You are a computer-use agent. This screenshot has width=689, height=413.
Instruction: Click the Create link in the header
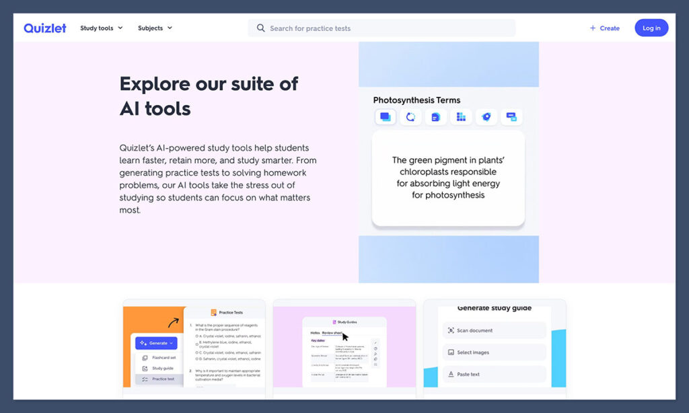(x=604, y=28)
